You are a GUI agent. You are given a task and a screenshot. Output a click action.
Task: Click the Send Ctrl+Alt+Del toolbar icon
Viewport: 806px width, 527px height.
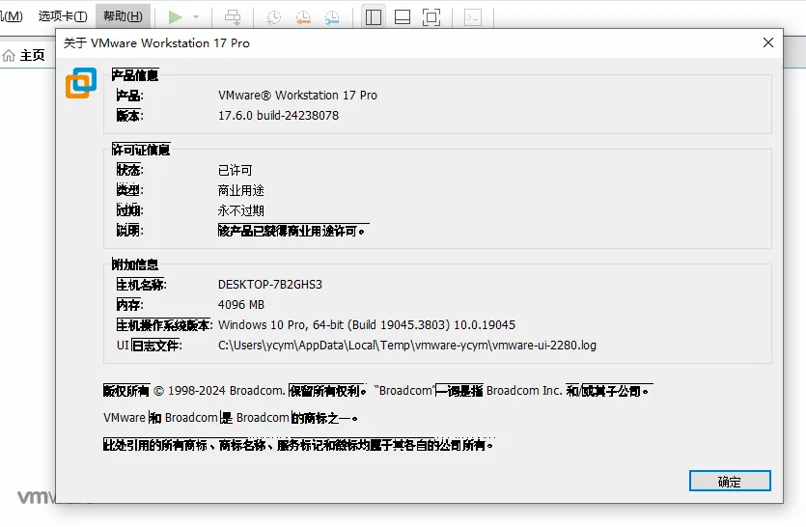[233, 17]
